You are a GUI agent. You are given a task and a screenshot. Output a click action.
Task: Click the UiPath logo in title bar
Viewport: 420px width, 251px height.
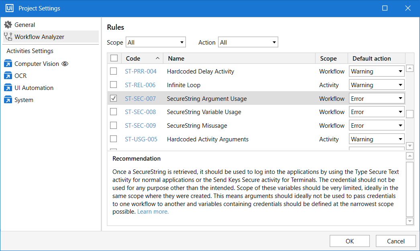coord(9,8)
